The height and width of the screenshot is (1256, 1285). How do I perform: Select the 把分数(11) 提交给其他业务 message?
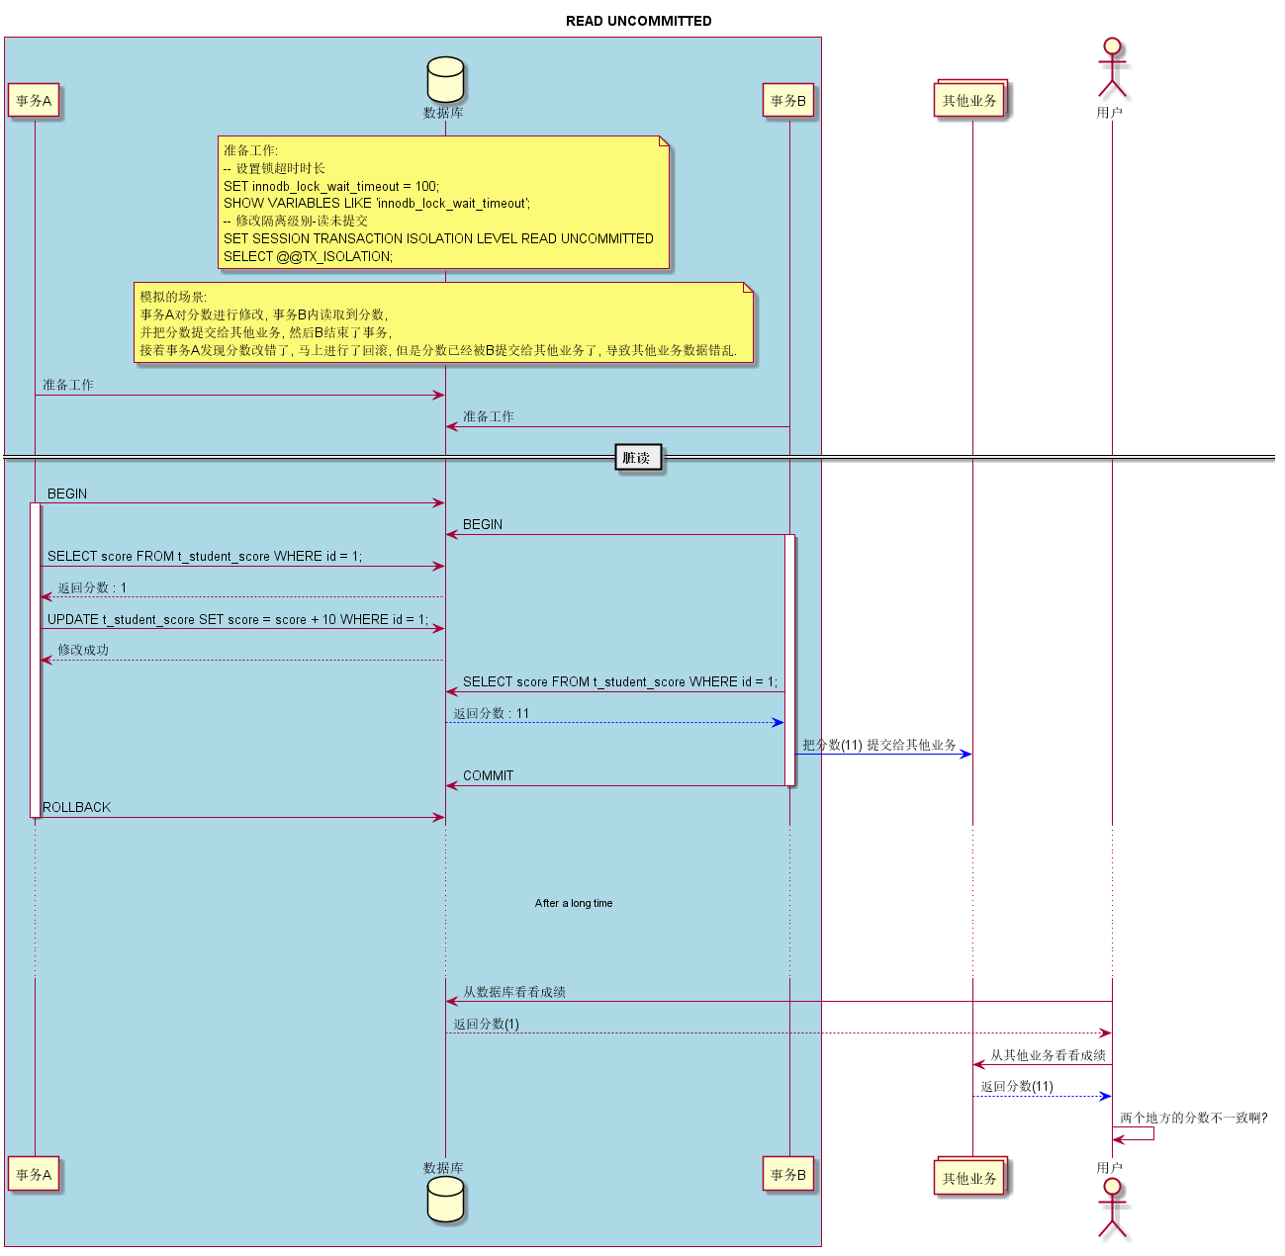pyautogui.click(x=879, y=745)
